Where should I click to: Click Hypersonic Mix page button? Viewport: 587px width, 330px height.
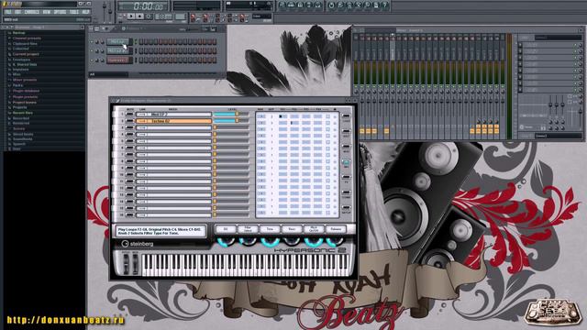(347, 148)
